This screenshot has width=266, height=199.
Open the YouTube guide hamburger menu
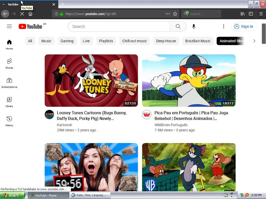tap(9, 26)
